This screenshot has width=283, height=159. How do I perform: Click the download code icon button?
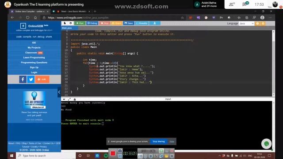click(x=155, y=23)
